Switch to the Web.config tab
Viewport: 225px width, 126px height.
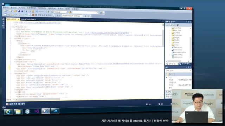coord(11,19)
